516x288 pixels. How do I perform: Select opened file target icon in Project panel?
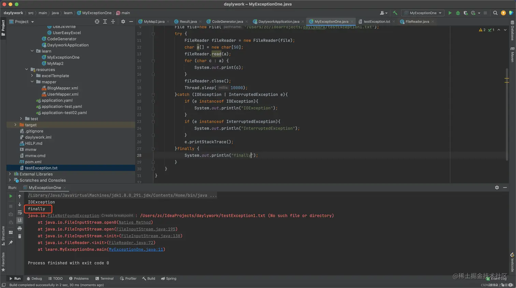click(x=97, y=22)
